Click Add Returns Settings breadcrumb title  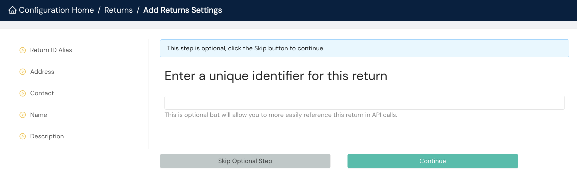click(x=182, y=10)
